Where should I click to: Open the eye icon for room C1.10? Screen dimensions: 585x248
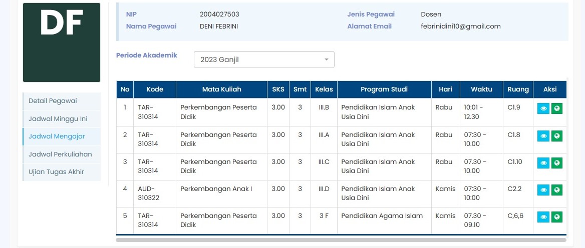click(x=543, y=162)
